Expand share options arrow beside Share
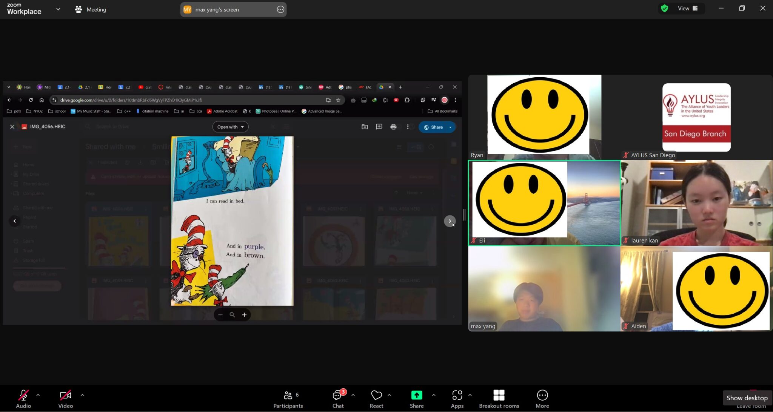This screenshot has width=773, height=412. [434, 395]
